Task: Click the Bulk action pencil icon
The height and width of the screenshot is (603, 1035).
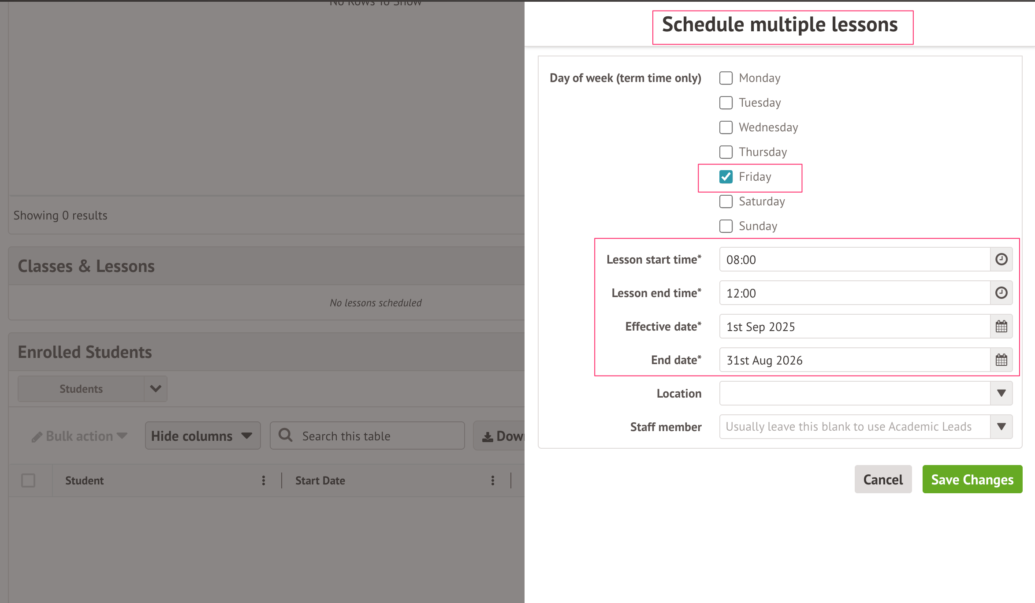Action: tap(37, 436)
